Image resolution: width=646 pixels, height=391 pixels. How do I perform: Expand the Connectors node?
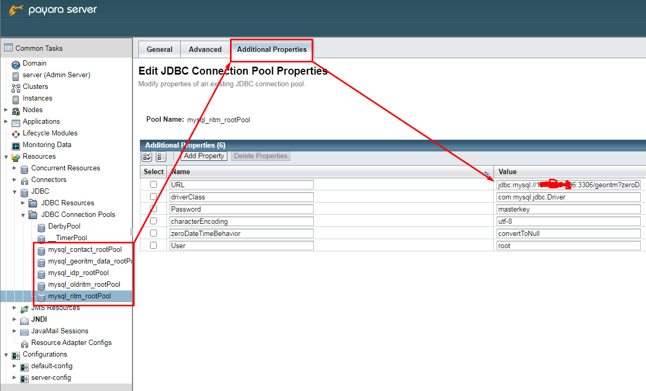(x=14, y=180)
